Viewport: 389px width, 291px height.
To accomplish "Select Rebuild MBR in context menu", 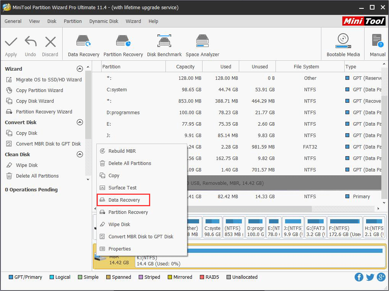I will tap(122, 151).
